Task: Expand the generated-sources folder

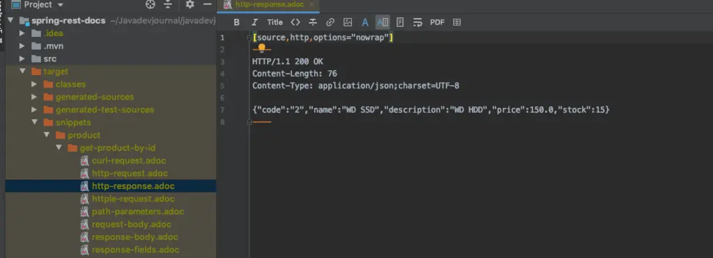Action: pos(34,97)
